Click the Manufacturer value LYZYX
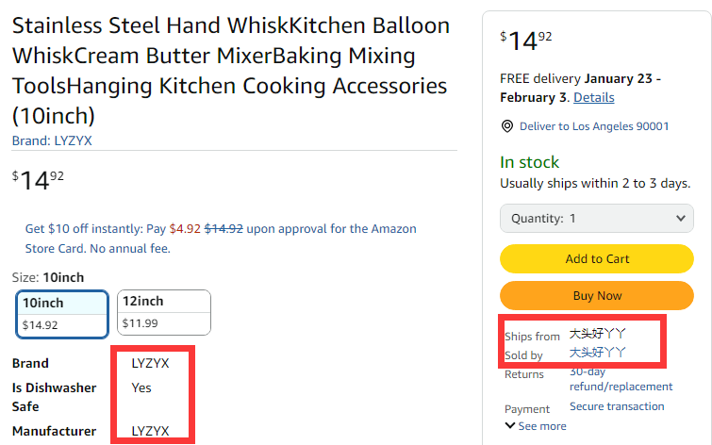 click(x=150, y=431)
